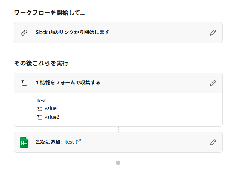The height and width of the screenshot is (188, 238).
Task: Click the field icon next to value1
Action: click(x=40, y=109)
